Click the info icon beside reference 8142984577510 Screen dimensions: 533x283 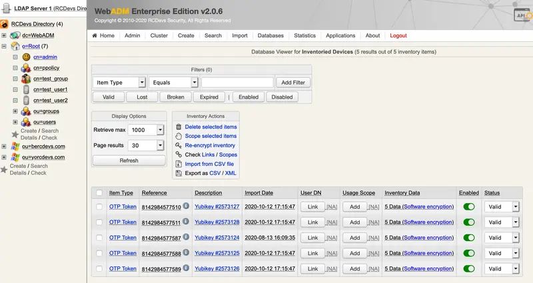click(186, 206)
